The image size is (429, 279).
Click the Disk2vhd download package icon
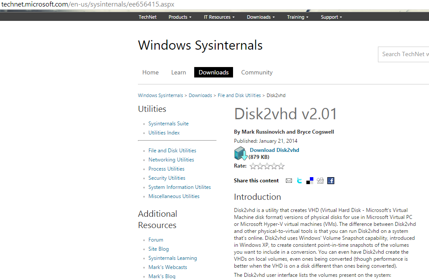pos(240,153)
